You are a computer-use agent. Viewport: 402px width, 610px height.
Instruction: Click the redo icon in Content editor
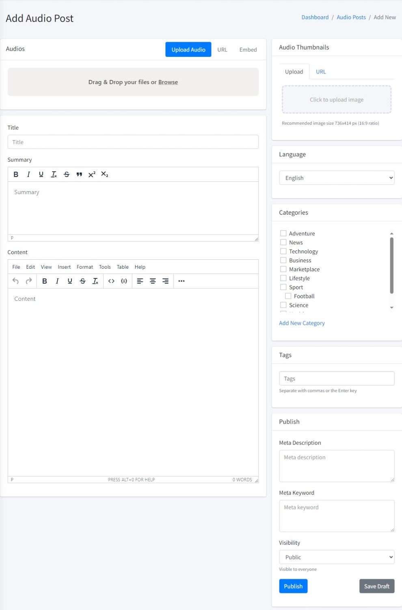click(28, 281)
